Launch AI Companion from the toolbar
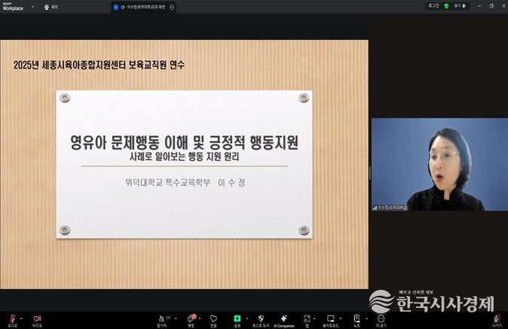The width and height of the screenshot is (508, 329). (284, 318)
